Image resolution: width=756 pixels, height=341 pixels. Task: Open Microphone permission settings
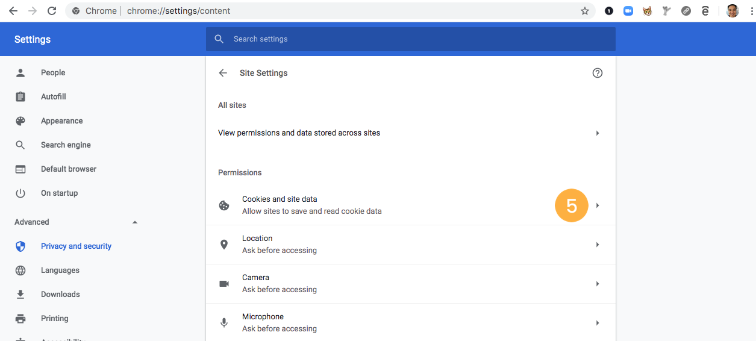point(411,322)
